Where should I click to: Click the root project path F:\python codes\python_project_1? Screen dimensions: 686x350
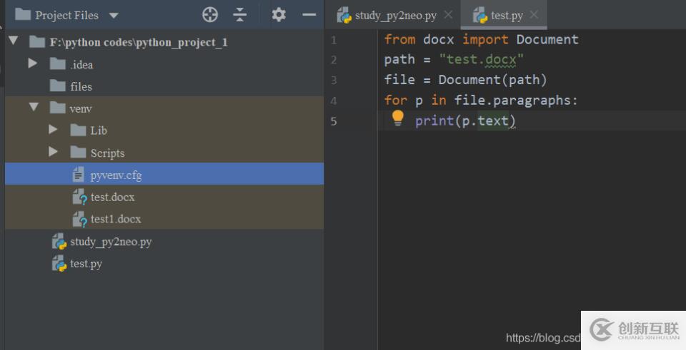[138, 42]
